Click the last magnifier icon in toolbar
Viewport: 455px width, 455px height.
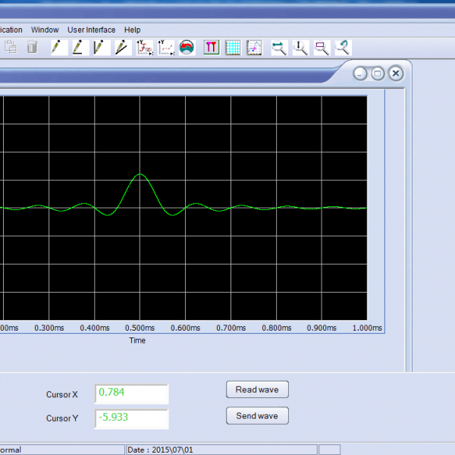343,47
